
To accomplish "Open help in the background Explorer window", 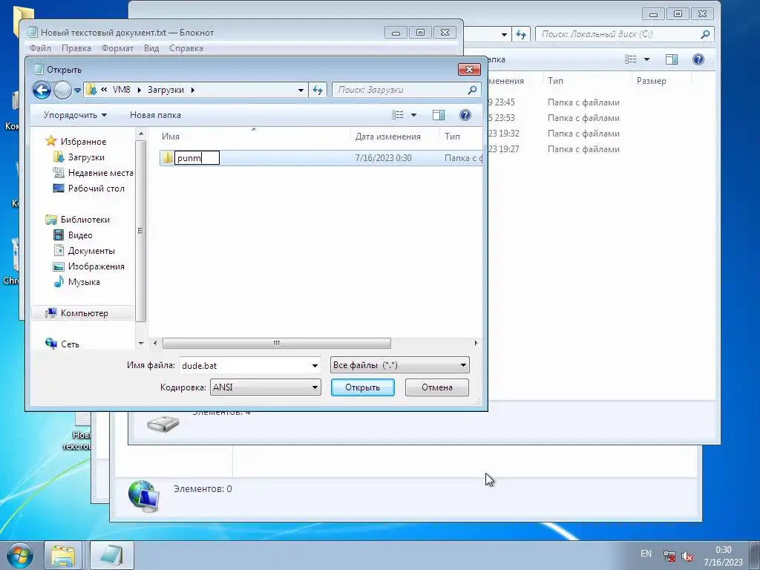I will tap(698, 59).
